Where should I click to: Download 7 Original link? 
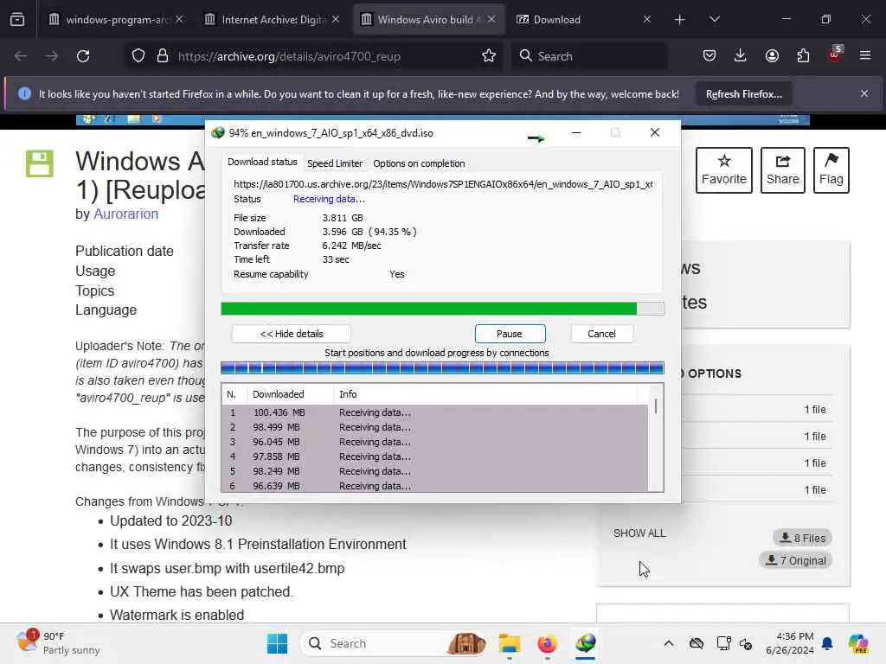pos(796,560)
